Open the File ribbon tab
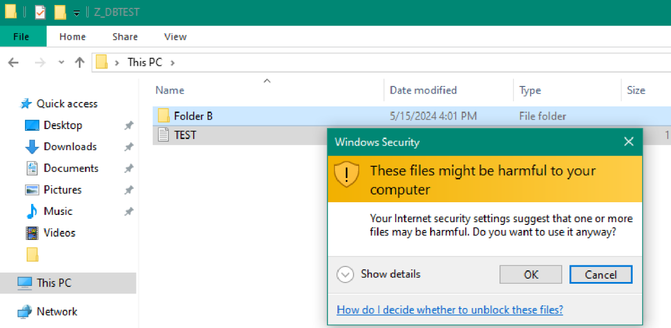The height and width of the screenshot is (328, 671). (21, 37)
